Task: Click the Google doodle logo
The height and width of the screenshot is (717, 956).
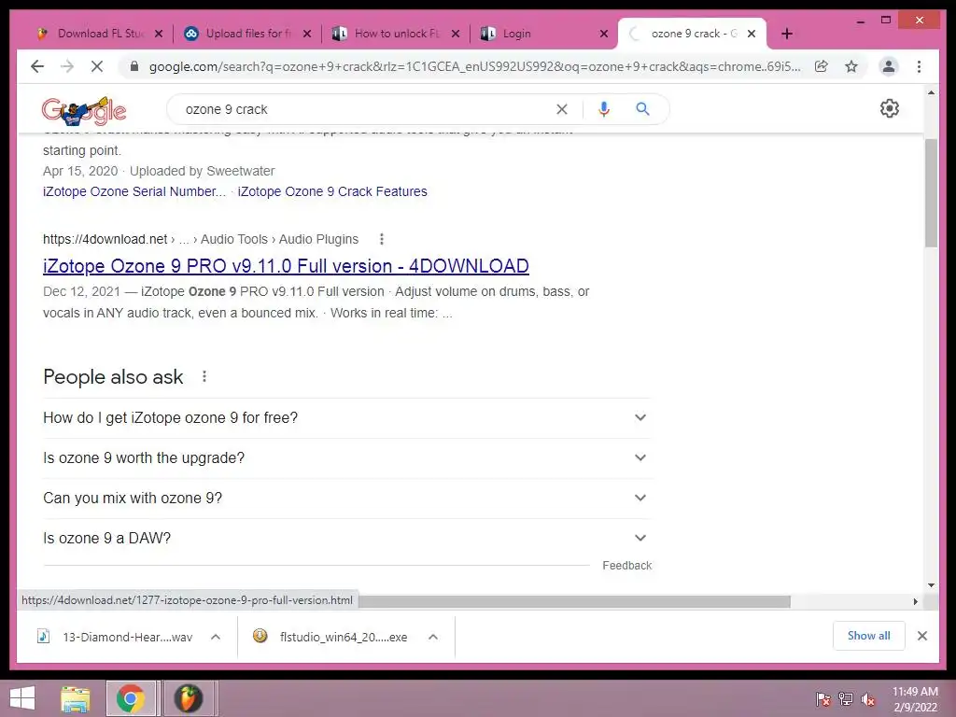Action: click(x=84, y=111)
